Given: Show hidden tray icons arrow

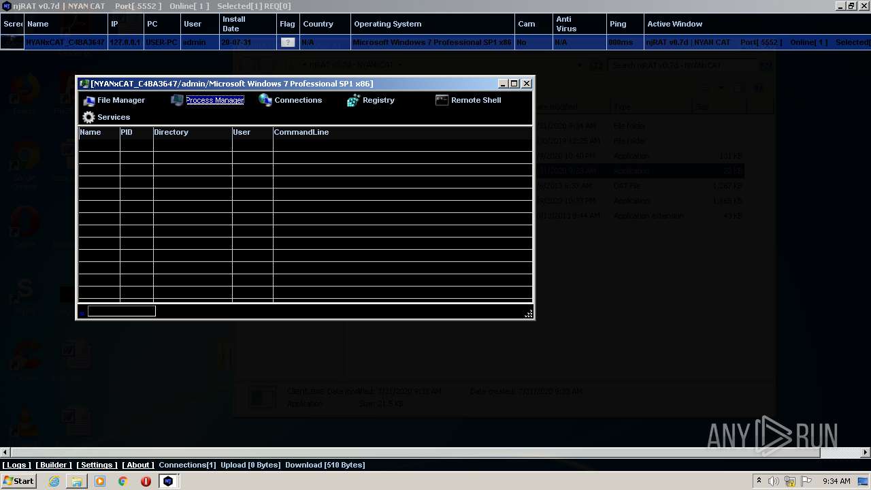Looking at the screenshot, I should [759, 481].
